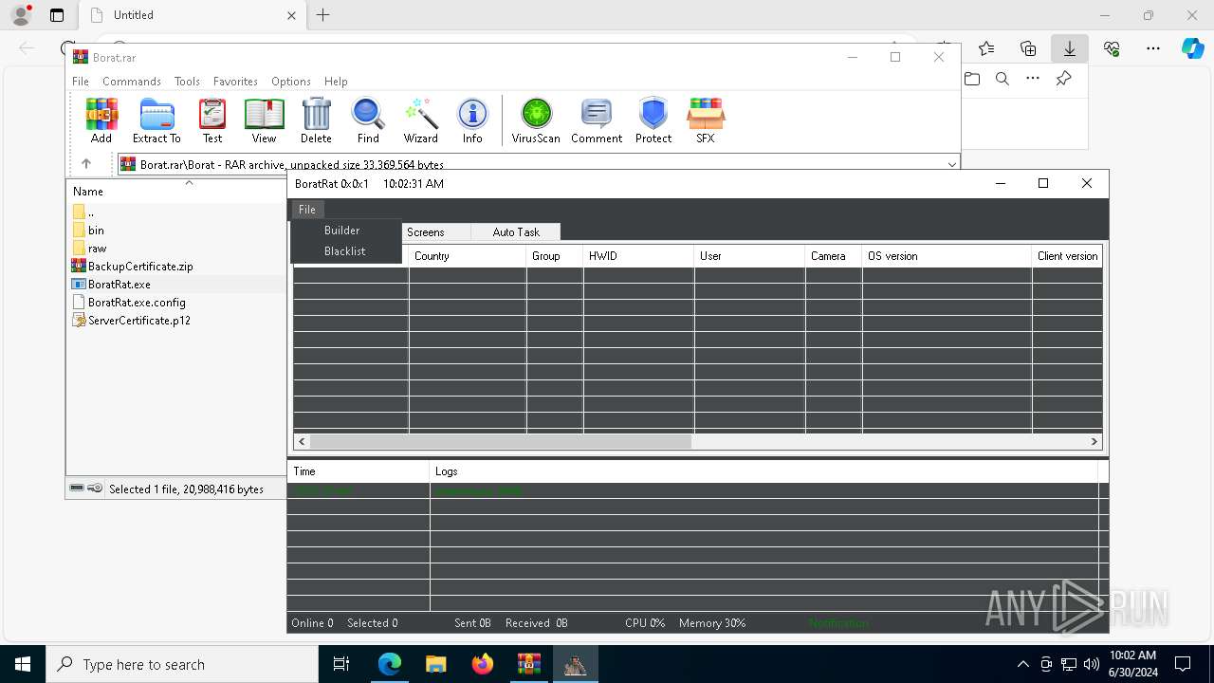This screenshot has height=683, width=1214.
Task: Click left arrow of horizontal scrollbar
Action: (x=302, y=441)
